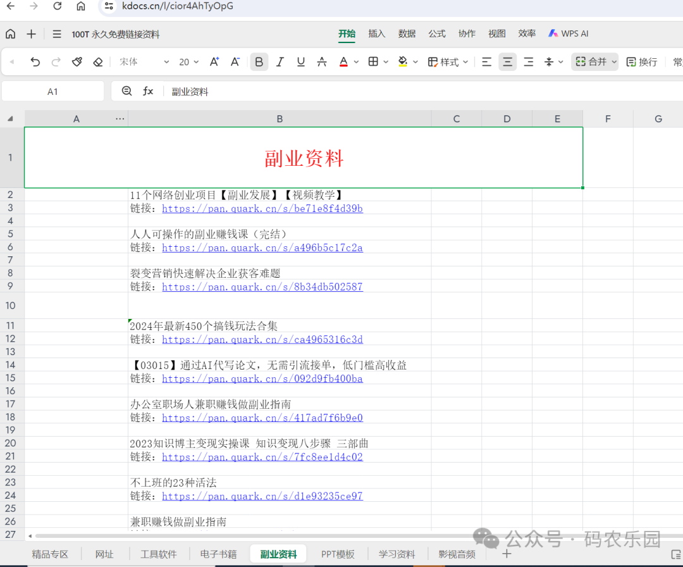Toggle underline formatting
This screenshot has width=683, height=567.
pos(300,62)
